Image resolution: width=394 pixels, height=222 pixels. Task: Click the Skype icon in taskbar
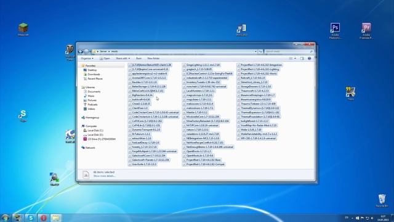(31, 218)
